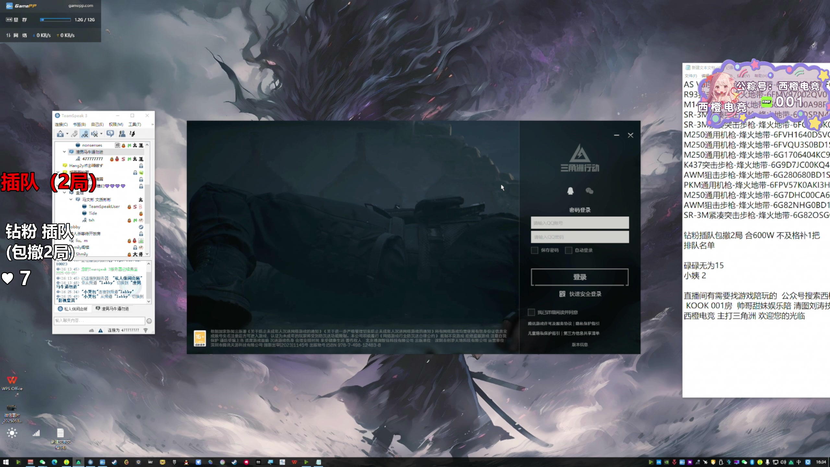Viewport: 830px width, 467px height.
Task: Open TeamSpeak 自己(E) menu
Action: coord(97,125)
